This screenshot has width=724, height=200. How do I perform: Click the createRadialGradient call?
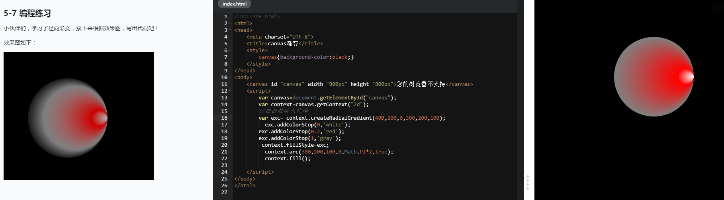pos(352,118)
